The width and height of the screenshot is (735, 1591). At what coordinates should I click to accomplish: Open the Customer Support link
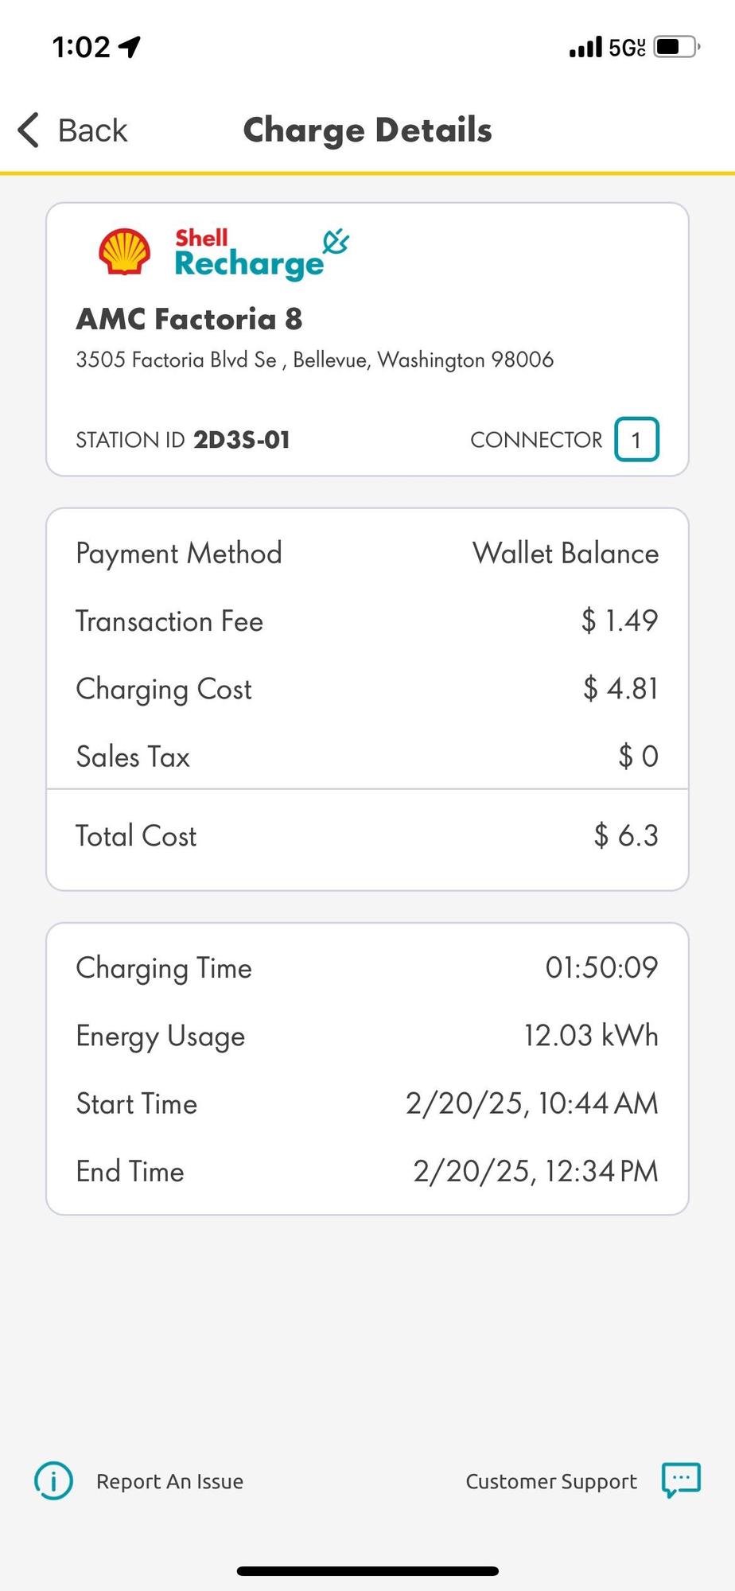point(551,1481)
